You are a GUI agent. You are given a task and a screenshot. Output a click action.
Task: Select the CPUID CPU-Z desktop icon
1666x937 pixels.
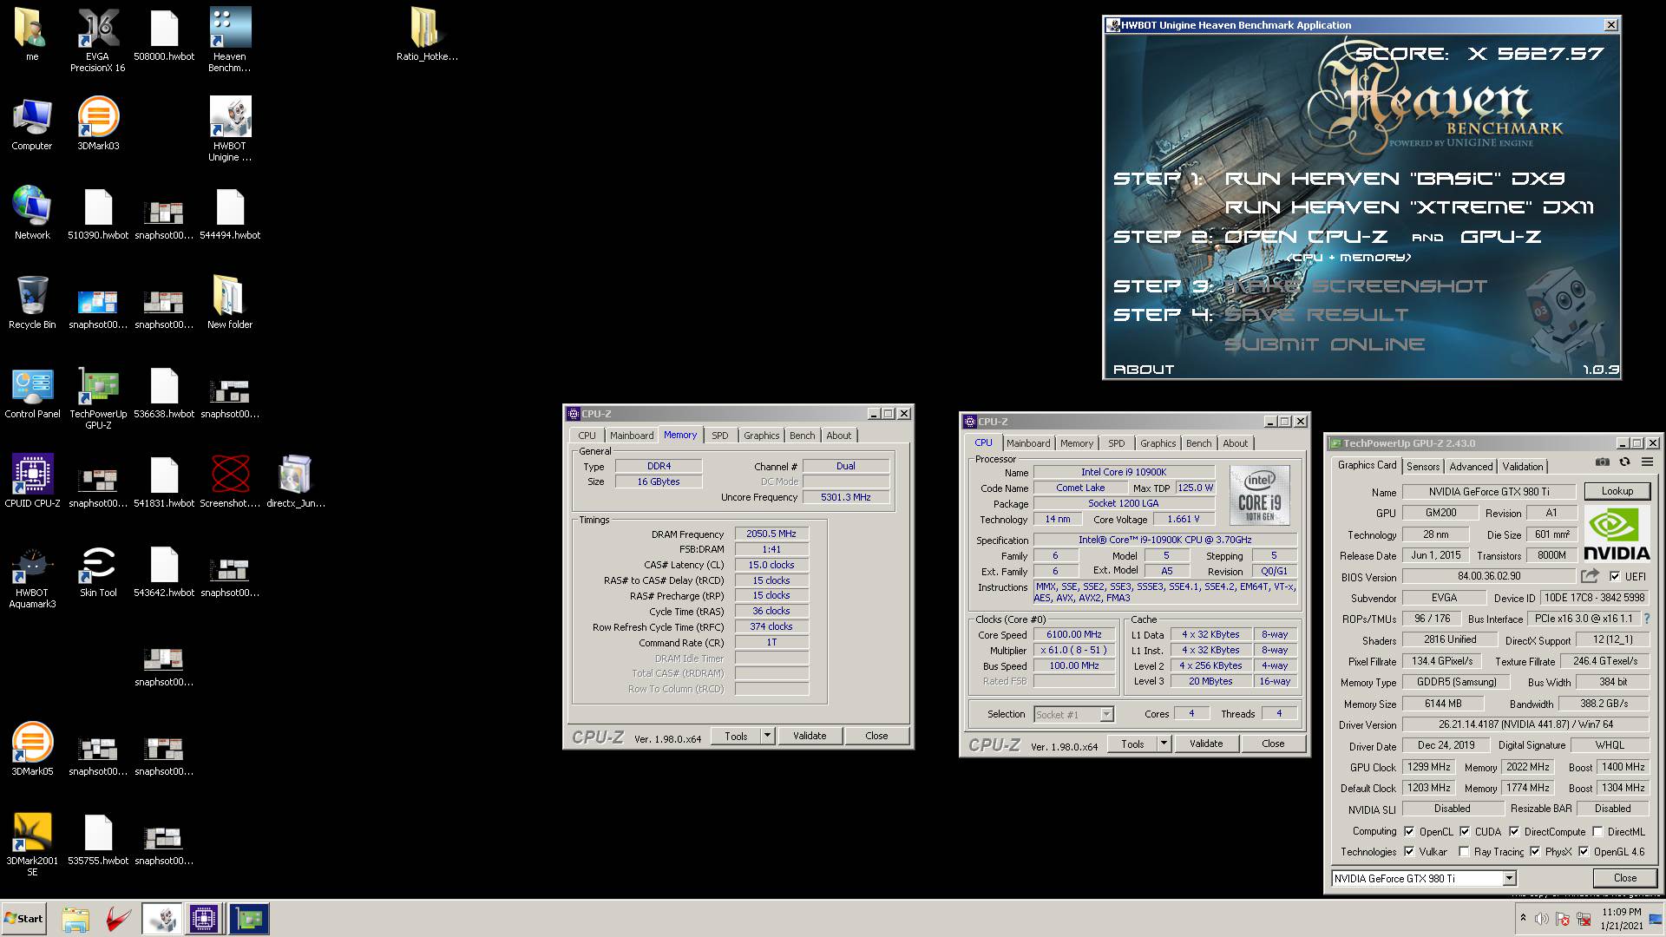point(32,481)
